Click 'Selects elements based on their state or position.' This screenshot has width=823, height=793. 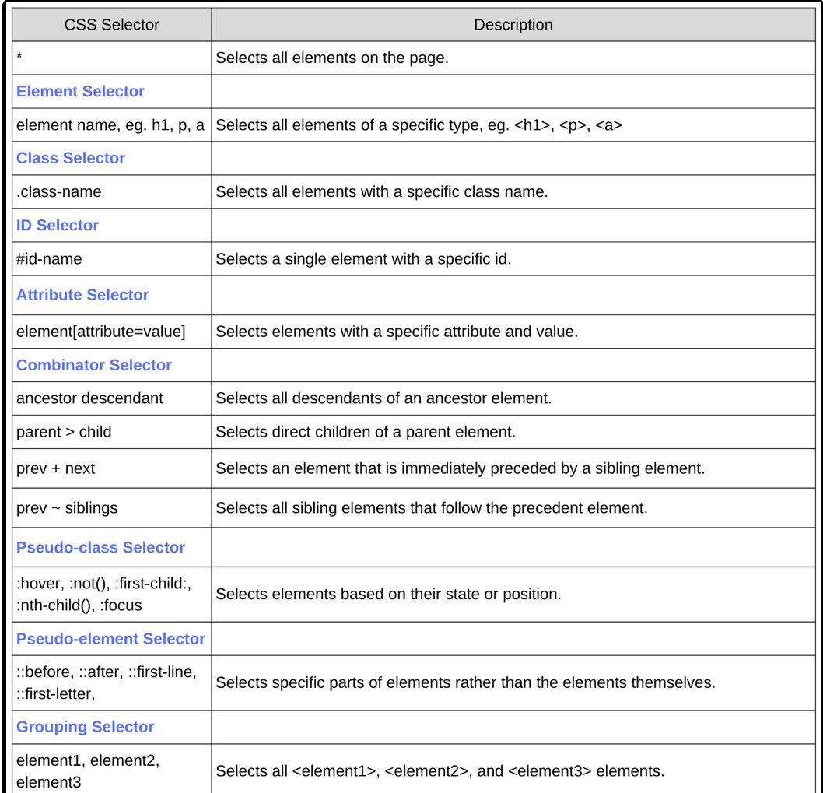tap(388, 594)
